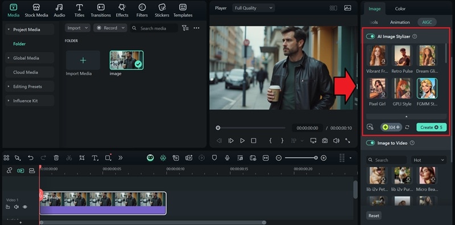Click the timeline zoom in plus button

(x=324, y=158)
